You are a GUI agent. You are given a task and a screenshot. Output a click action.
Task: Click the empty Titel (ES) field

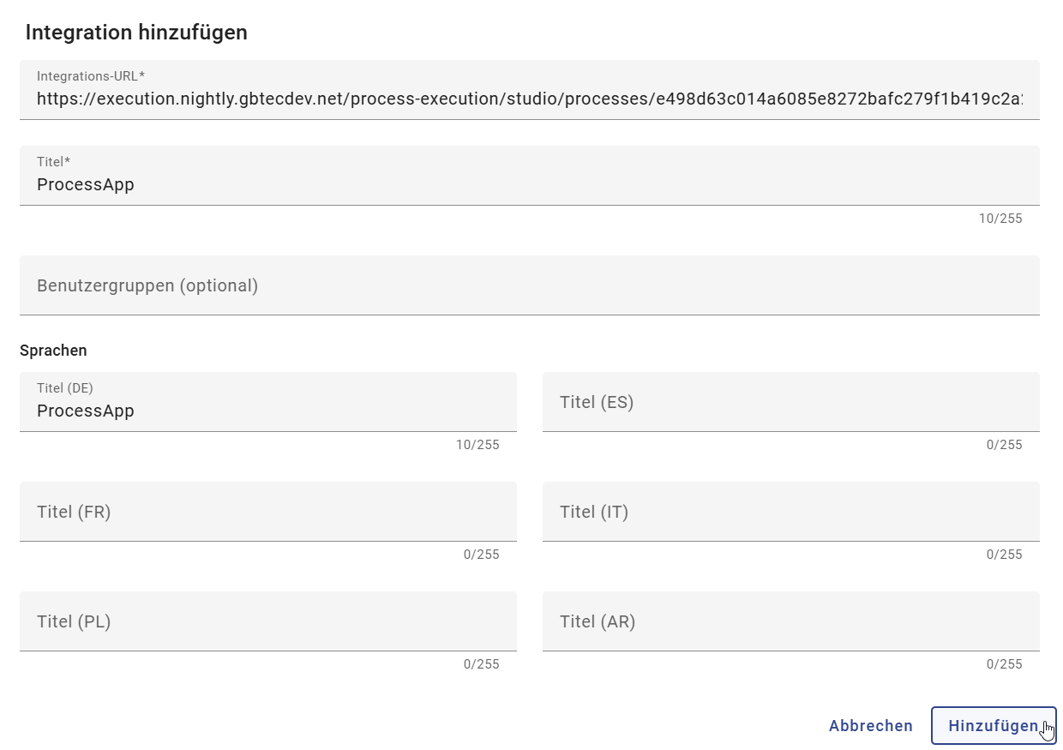[x=791, y=402]
